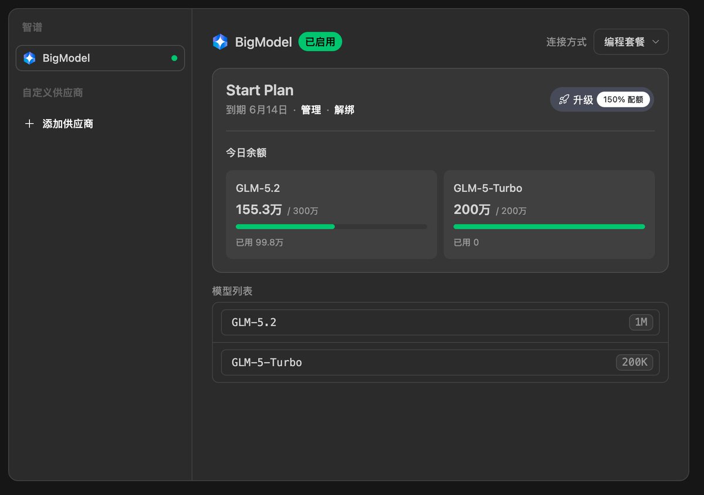
Task: Select GLM-5.2 row in model list
Action: (440, 323)
